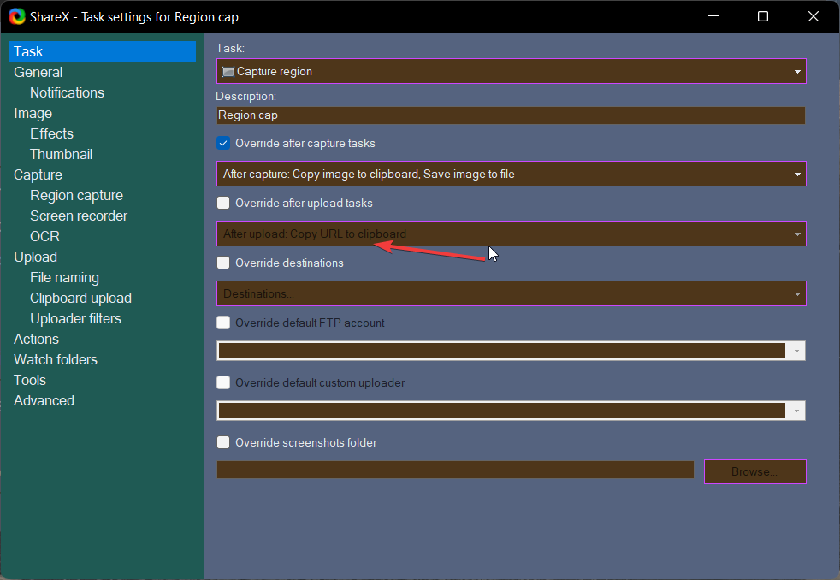Click the Browse button for screenshots folder

[x=754, y=471]
